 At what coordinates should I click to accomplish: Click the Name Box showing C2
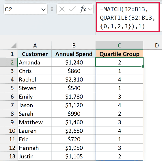tap(25, 9)
